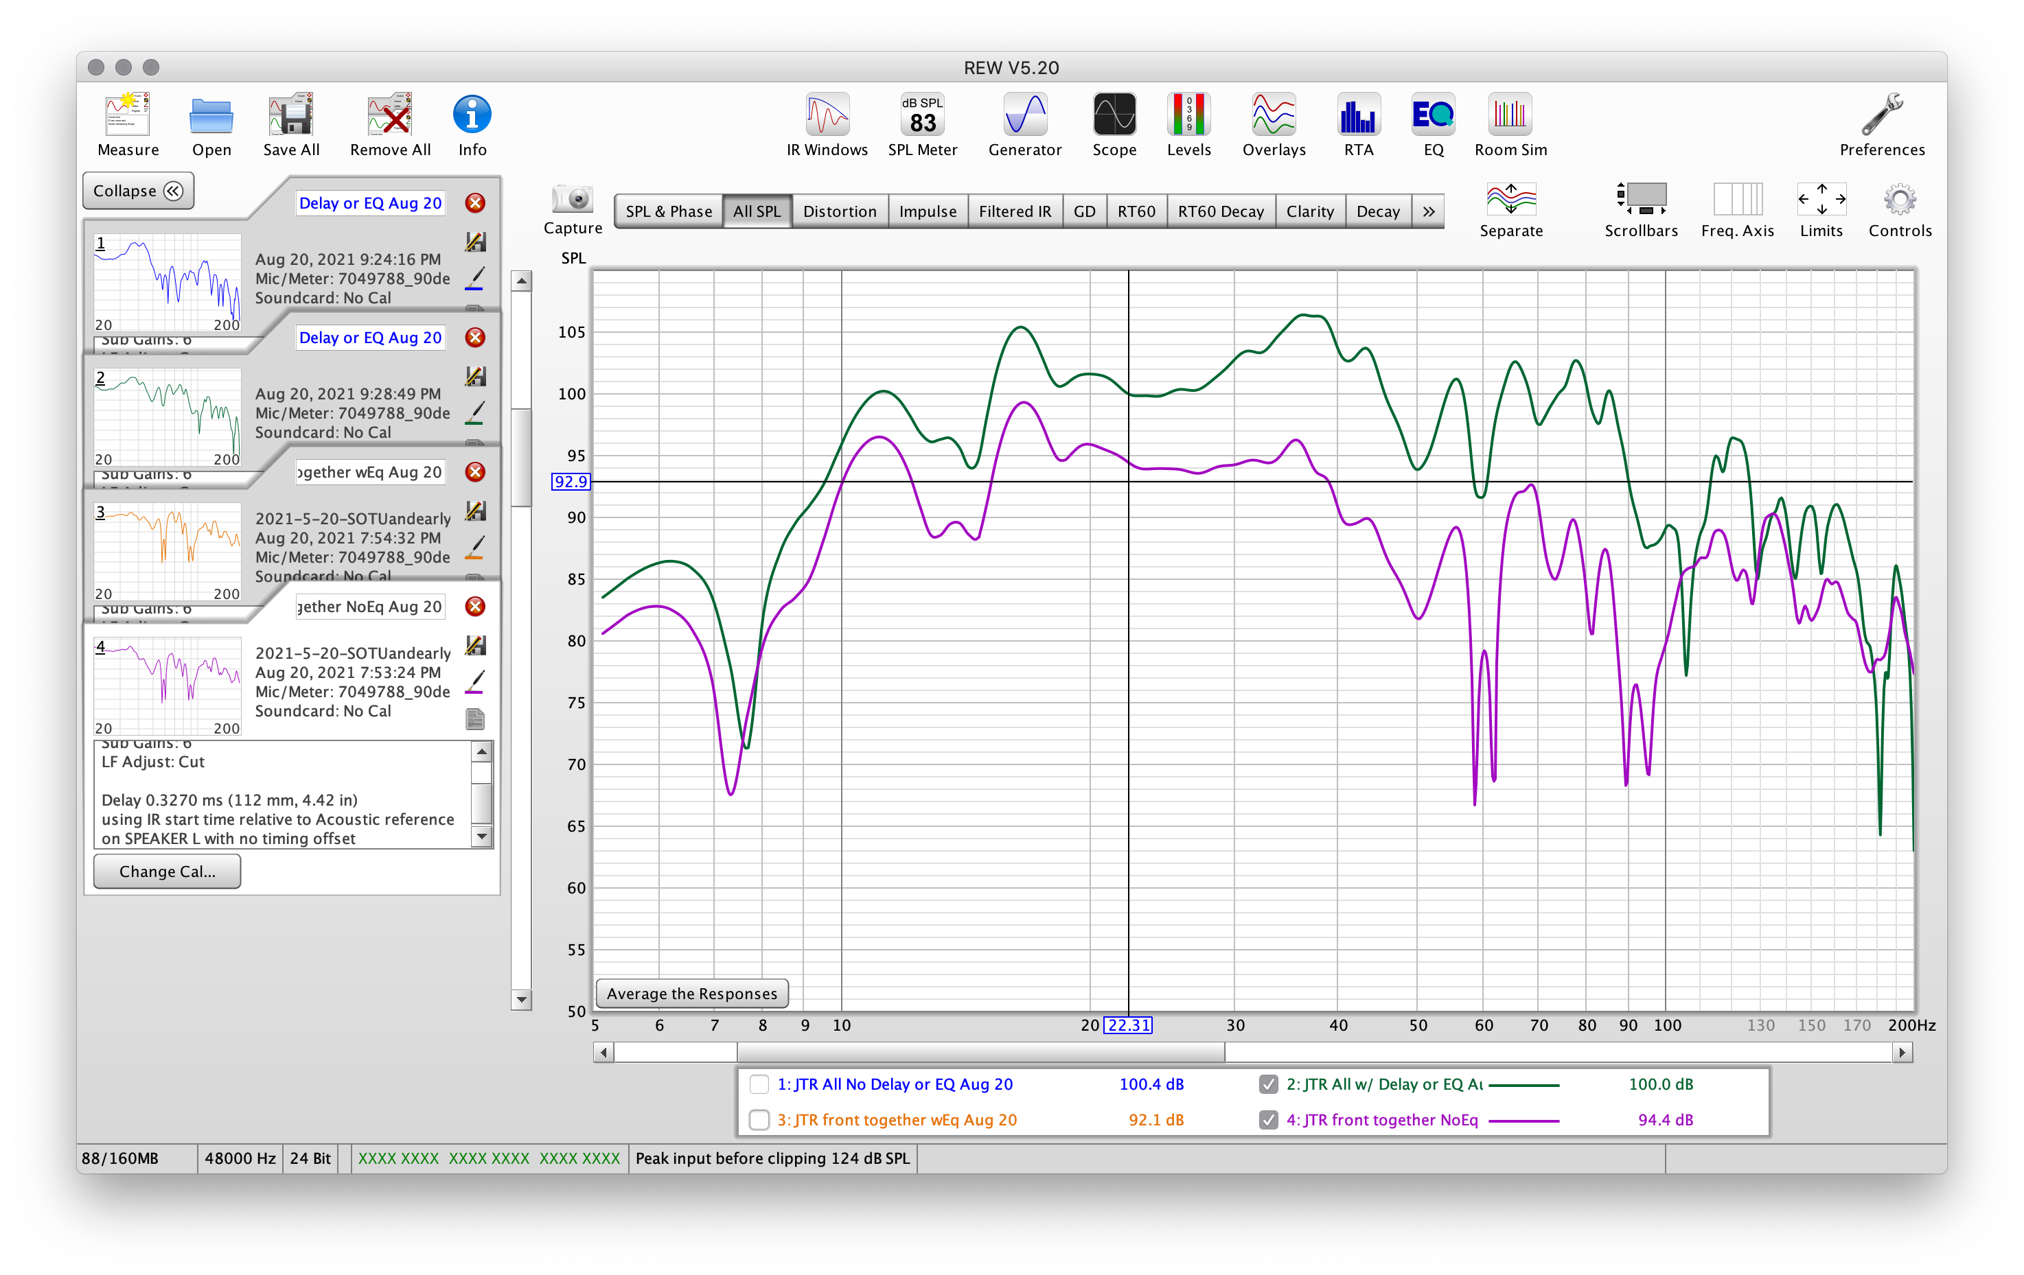This screenshot has height=1275, width=2024.
Task: Click graph horizontal scrollbar left arrow
Action: tap(603, 1051)
